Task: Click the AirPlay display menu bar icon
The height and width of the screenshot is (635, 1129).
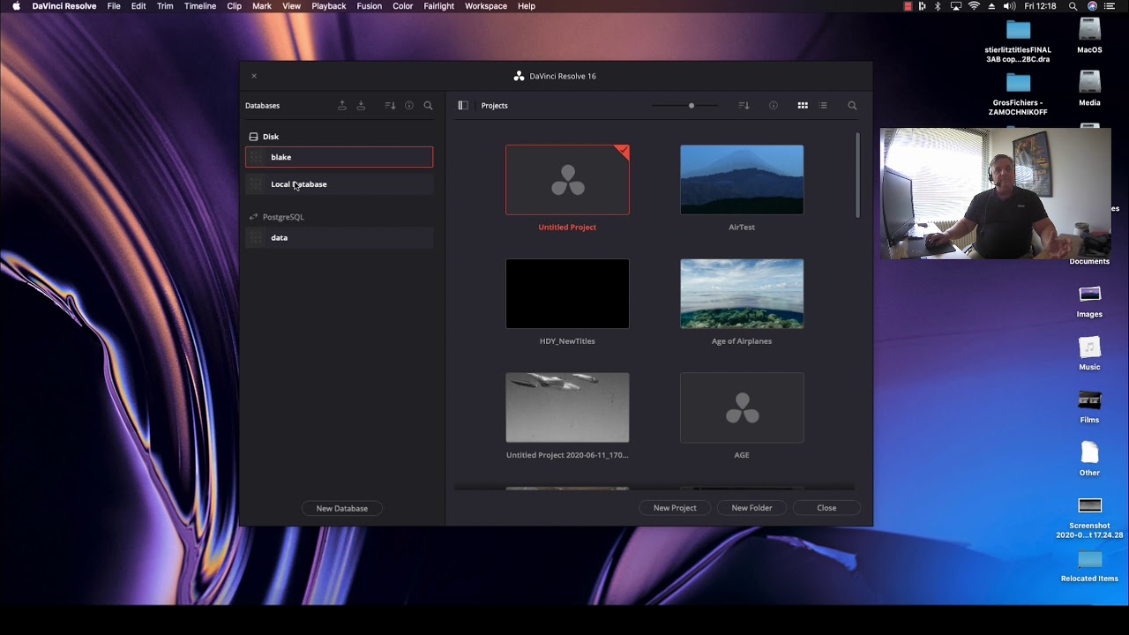Action: (x=956, y=6)
